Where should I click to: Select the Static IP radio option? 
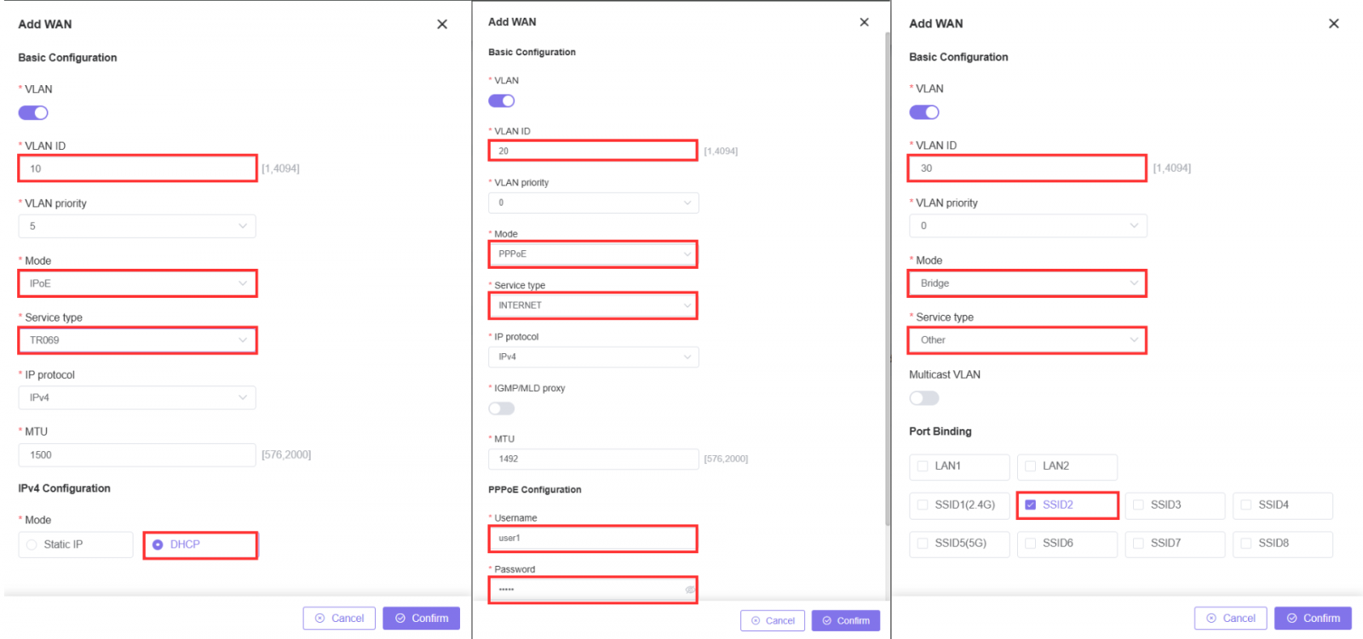click(x=32, y=545)
